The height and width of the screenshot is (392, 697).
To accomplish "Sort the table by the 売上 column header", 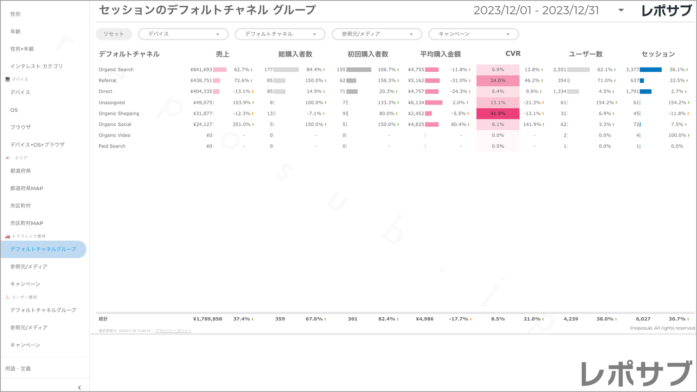I will click(222, 54).
